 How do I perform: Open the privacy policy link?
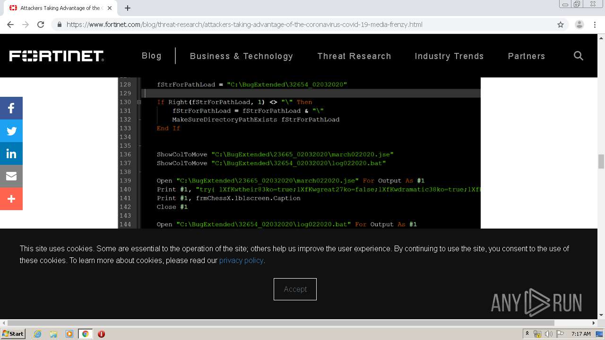coord(241,260)
